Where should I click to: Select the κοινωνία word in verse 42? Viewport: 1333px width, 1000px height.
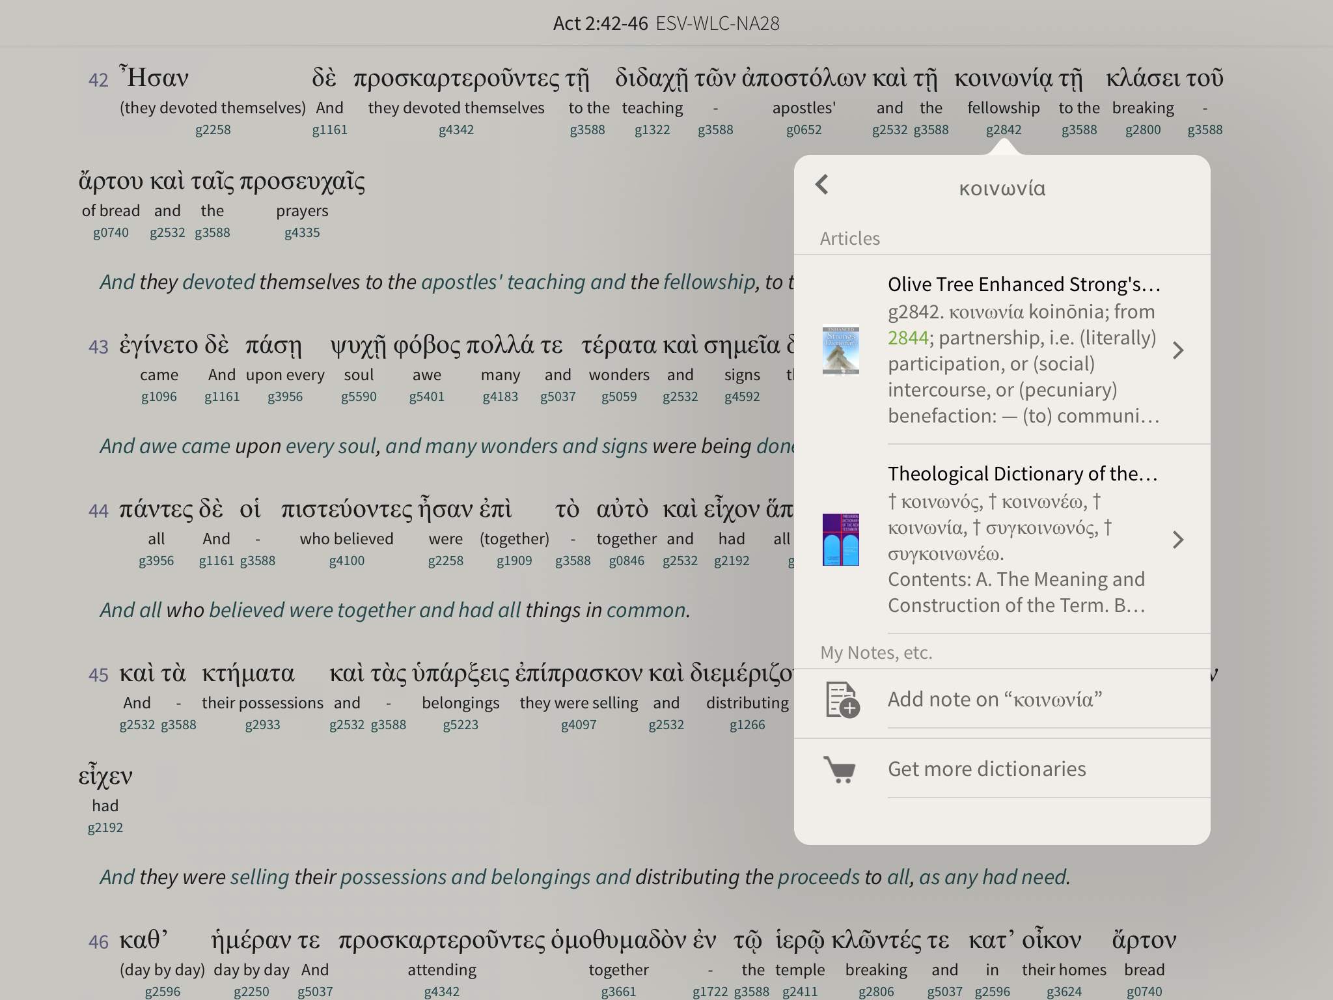[1001, 80]
